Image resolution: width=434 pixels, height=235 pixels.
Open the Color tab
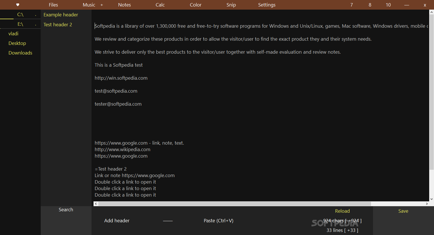coord(196,5)
